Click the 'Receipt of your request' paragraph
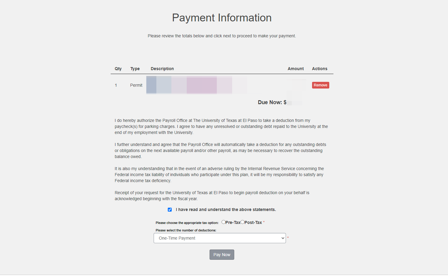The height and width of the screenshot is (276, 448). [212, 196]
